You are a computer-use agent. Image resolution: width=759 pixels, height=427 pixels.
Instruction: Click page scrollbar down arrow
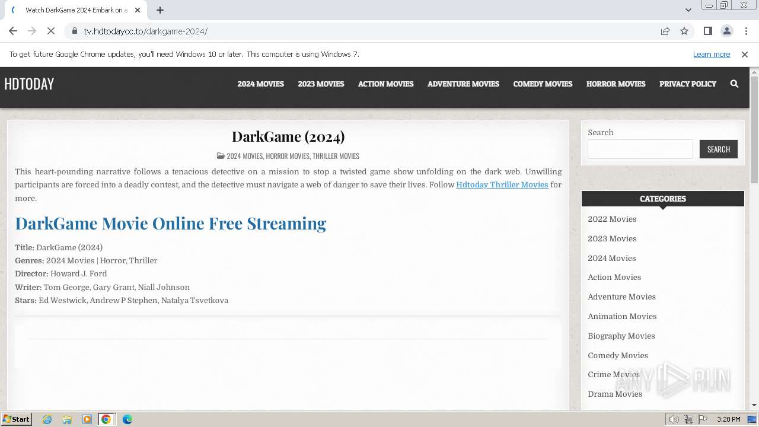[754, 405]
